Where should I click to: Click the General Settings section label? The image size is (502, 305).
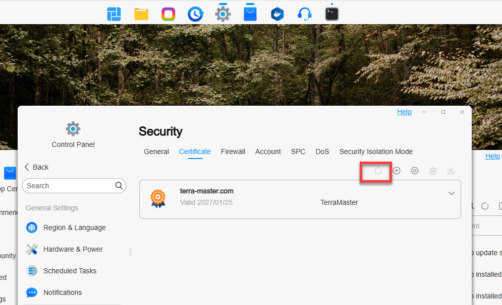pyautogui.click(x=52, y=208)
